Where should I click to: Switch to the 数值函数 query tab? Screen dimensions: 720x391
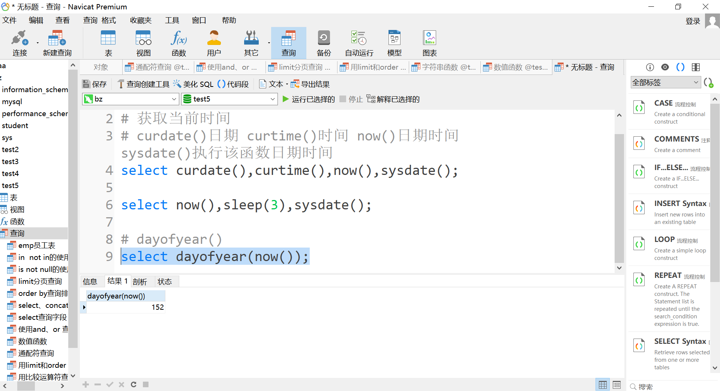coord(516,67)
